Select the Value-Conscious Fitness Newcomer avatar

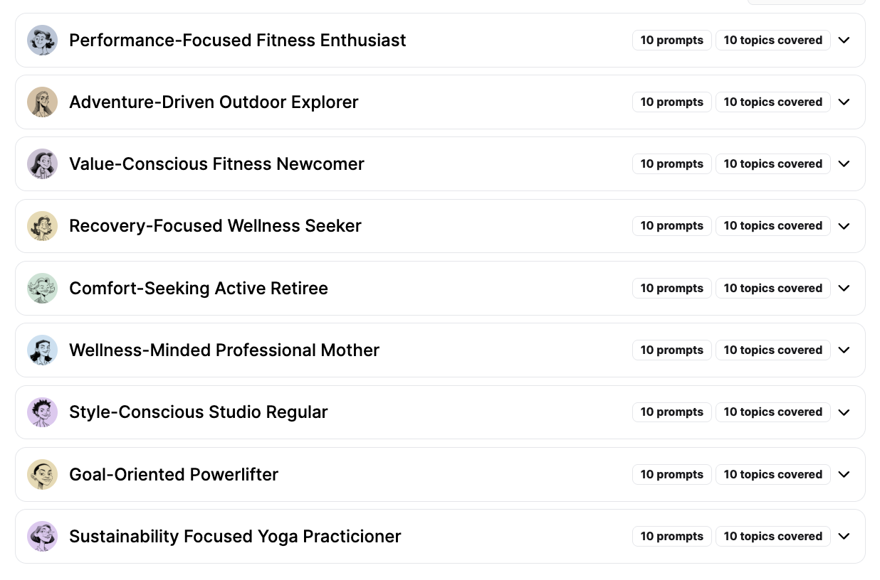coord(42,163)
